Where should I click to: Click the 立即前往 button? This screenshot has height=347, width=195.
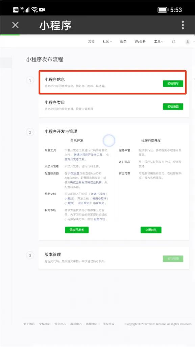pos(151,230)
